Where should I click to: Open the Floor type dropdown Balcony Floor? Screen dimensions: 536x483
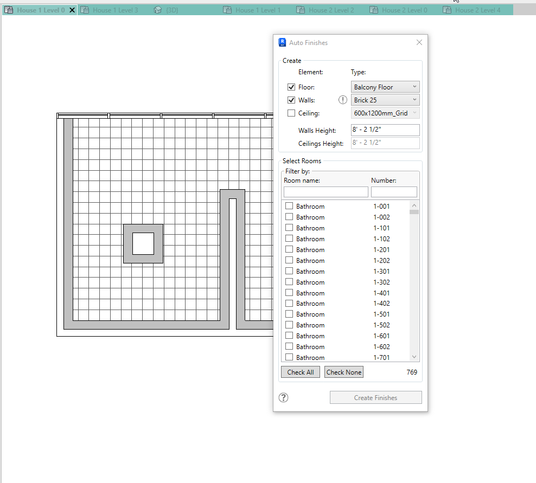click(385, 87)
